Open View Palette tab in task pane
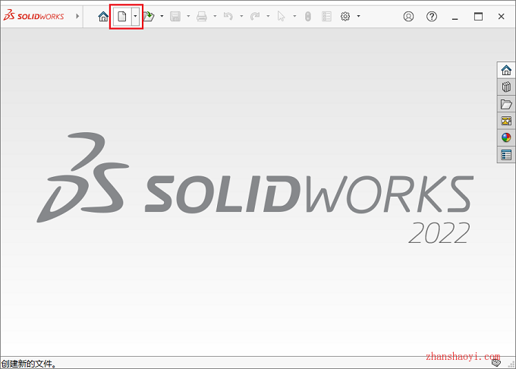The width and height of the screenshot is (516, 369). point(506,121)
